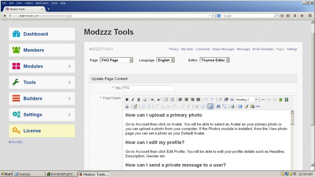Open the Site Stats link

pos(187,49)
